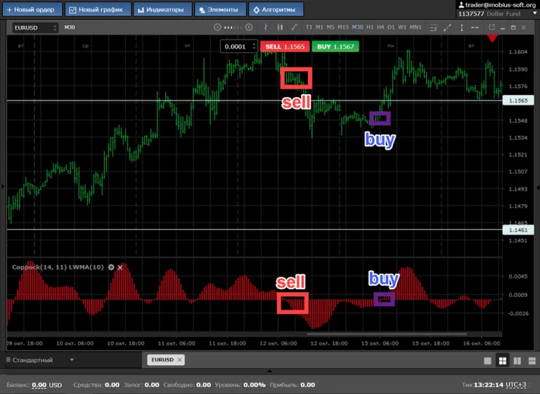Viewport: 540px width, 394px height.
Task: Click the red triangle marker atop chart
Action: pos(492,38)
